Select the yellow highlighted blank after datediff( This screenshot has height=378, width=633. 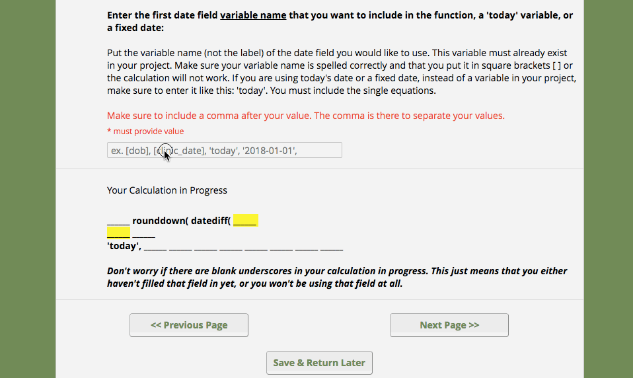pos(245,221)
